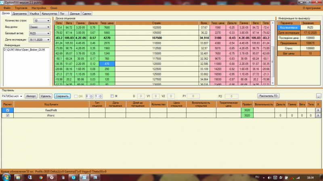Switch to the Данные tab

(x=75, y=14)
